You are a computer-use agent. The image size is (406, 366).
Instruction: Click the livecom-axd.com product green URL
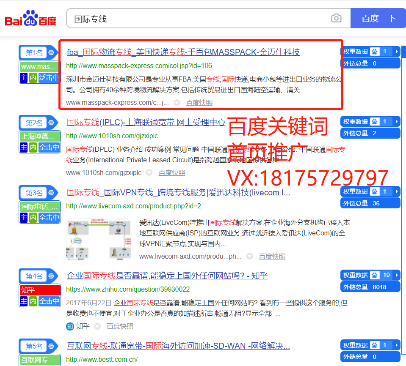133,206
